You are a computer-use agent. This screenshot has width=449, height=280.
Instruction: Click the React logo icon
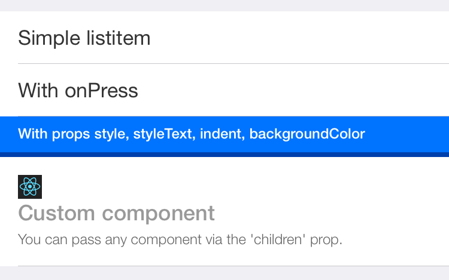(30, 187)
